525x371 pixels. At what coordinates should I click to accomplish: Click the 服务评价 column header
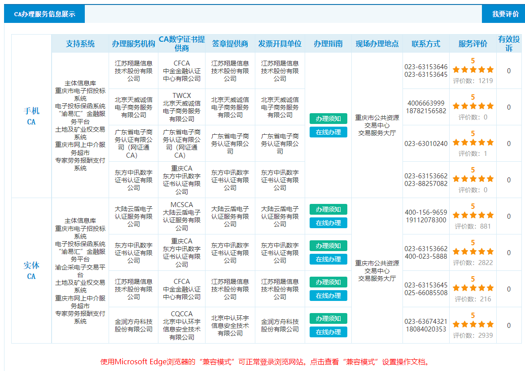click(472, 44)
